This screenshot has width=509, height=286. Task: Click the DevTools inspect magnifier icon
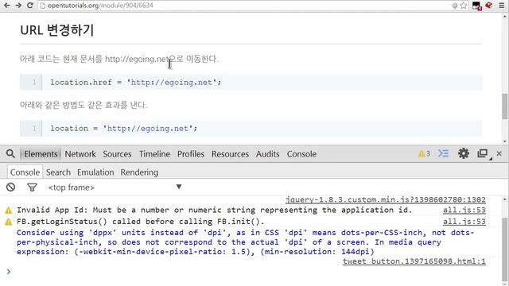[x=10, y=153]
